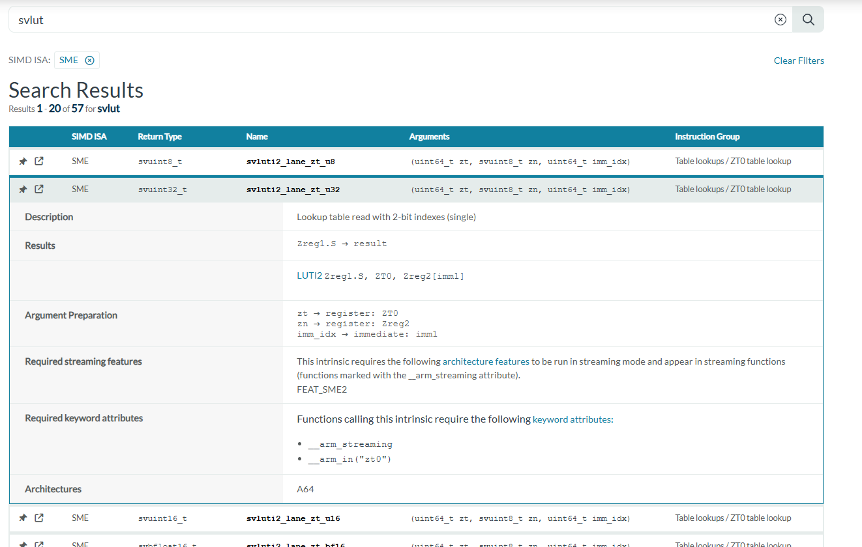Viewport: 862px width, 547px height.
Task: Open the LUTI2 instruction link
Action: 309,275
